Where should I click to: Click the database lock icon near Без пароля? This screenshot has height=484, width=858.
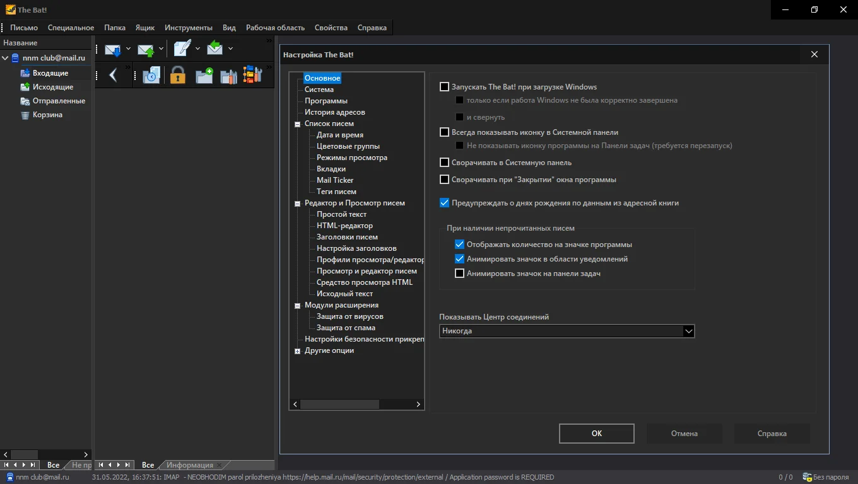[806, 477]
